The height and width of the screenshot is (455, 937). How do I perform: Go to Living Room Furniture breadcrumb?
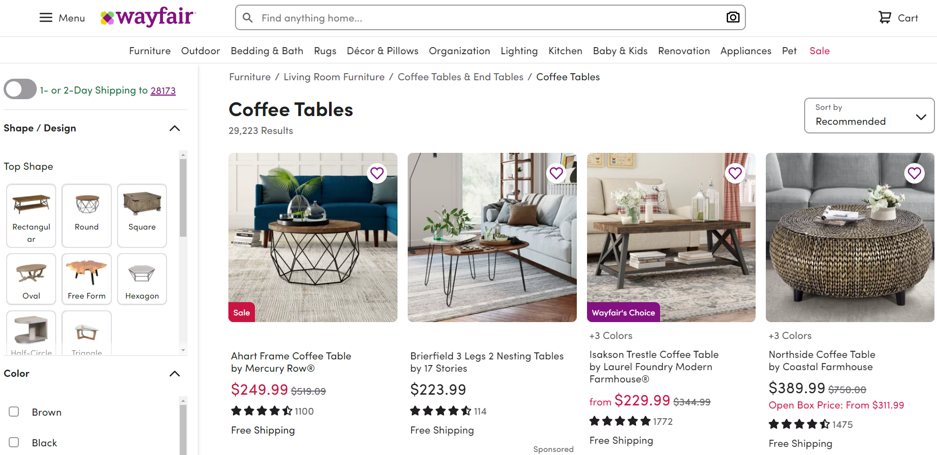334,77
